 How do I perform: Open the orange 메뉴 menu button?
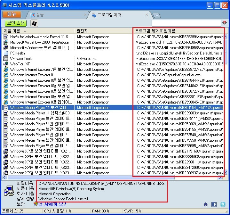coord(12,14)
